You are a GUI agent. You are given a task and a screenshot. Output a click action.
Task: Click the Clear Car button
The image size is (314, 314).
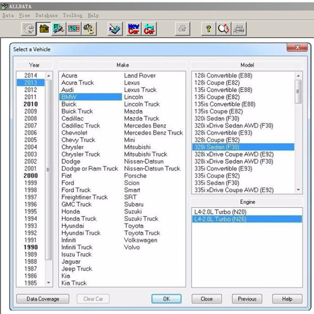tap(93, 299)
